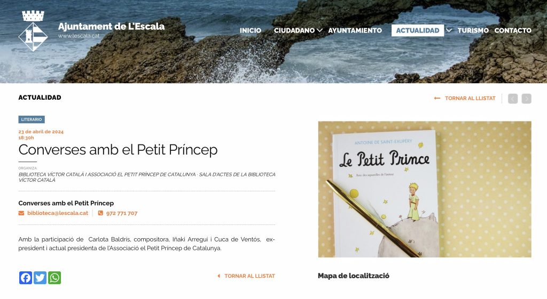Select the Literario category tag
Image resolution: width=547 pixels, height=299 pixels.
[32, 119]
